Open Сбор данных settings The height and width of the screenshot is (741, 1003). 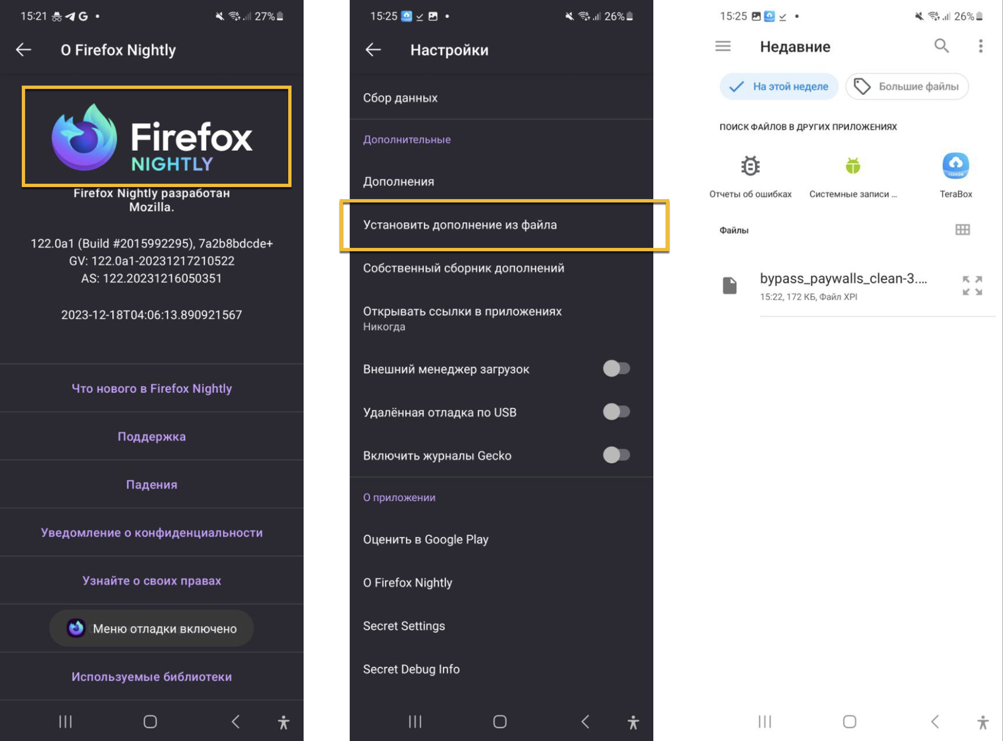click(501, 98)
